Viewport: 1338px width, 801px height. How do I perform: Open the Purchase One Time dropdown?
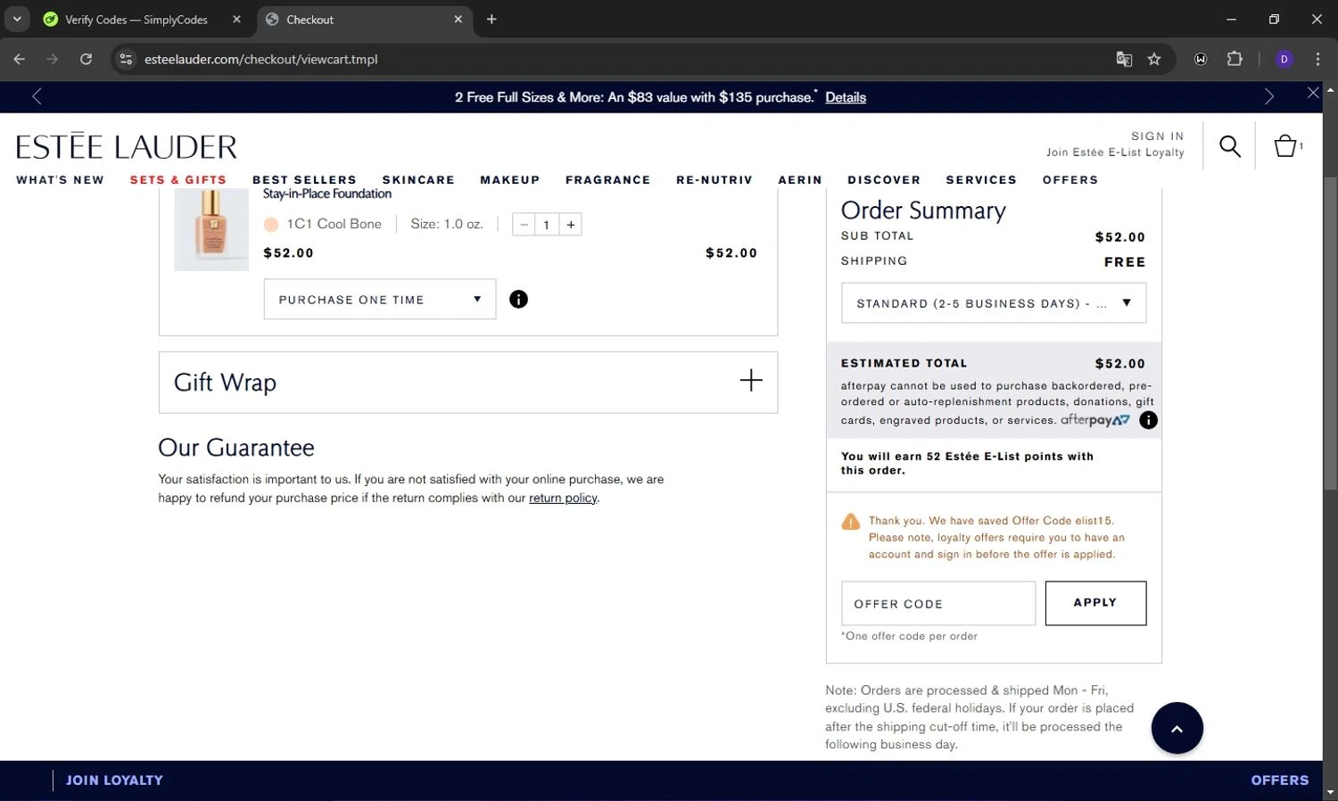[x=380, y=300]
